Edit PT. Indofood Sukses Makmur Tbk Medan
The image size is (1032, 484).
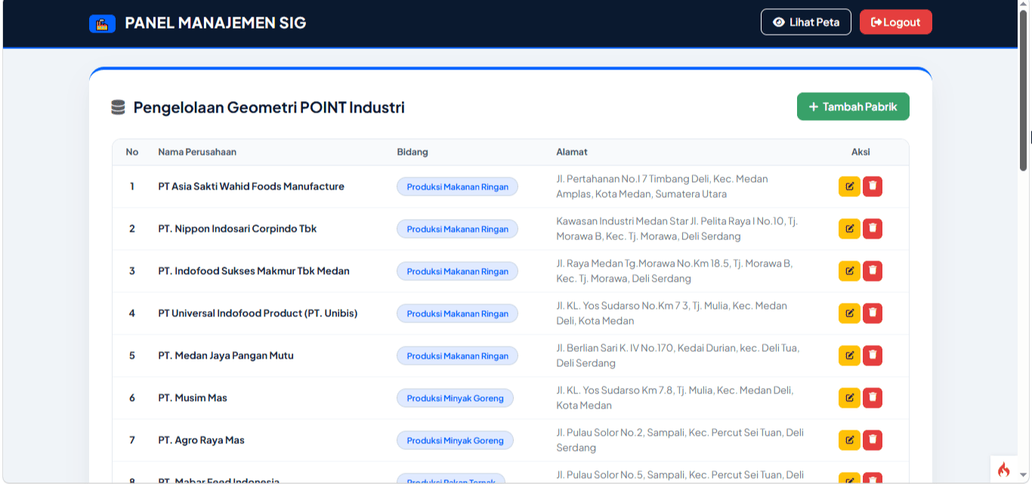click(x=849, y=271)
